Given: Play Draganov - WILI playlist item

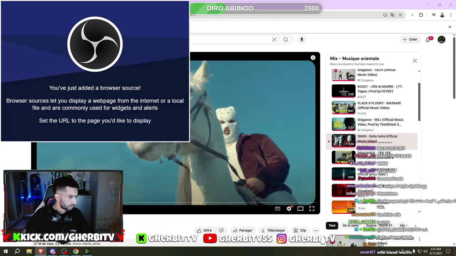Looking at the screenshot, I should pos(372,124).
